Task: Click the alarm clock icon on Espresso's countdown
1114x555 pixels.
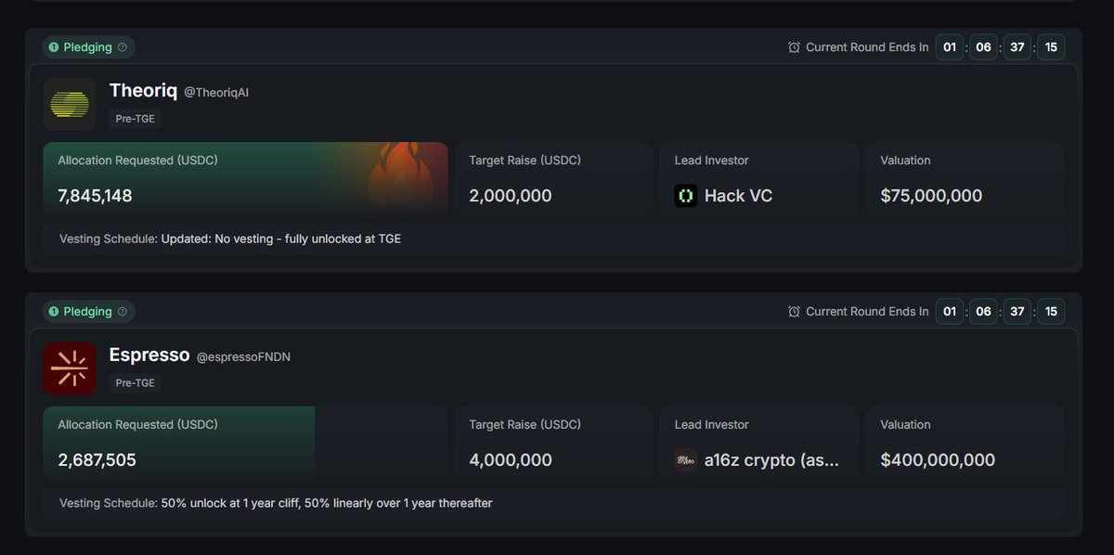Action: click(794, 312)
